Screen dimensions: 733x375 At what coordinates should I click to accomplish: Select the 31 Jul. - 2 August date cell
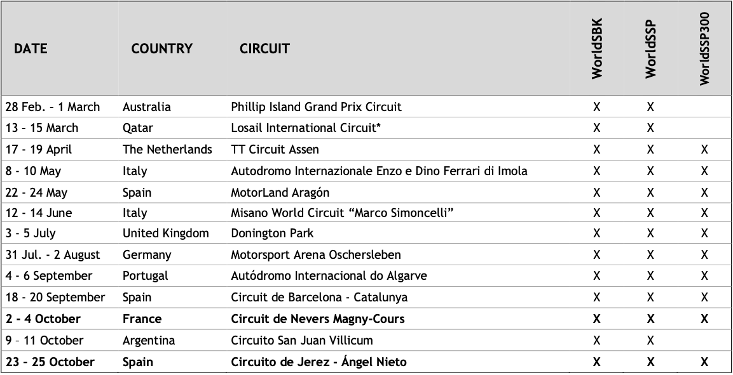click(52, 255)
